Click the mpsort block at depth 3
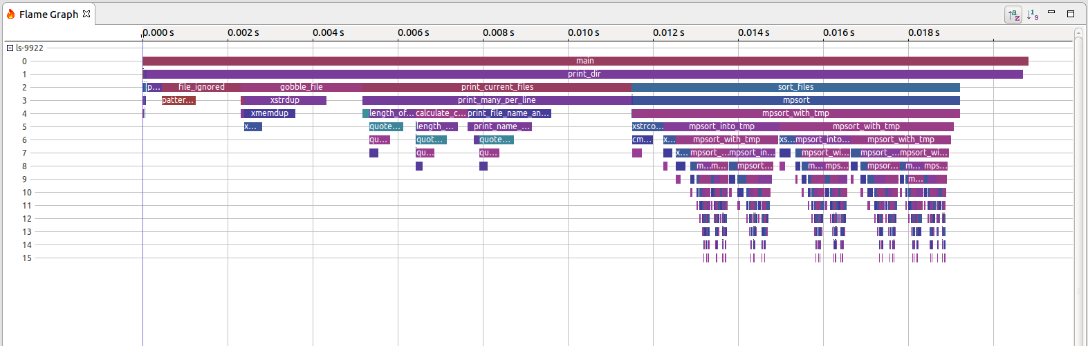The image size is (1088, 346). coord(795,100)
